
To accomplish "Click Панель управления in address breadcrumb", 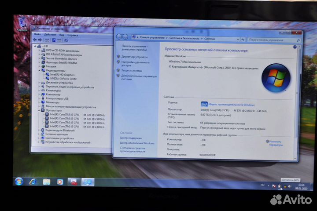I will pos(152,37).
